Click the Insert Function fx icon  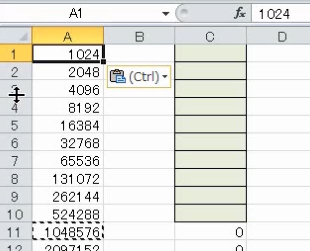click(240, 13)
